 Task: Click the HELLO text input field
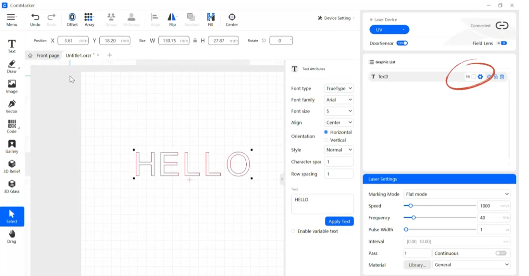[x=322, y=203]
